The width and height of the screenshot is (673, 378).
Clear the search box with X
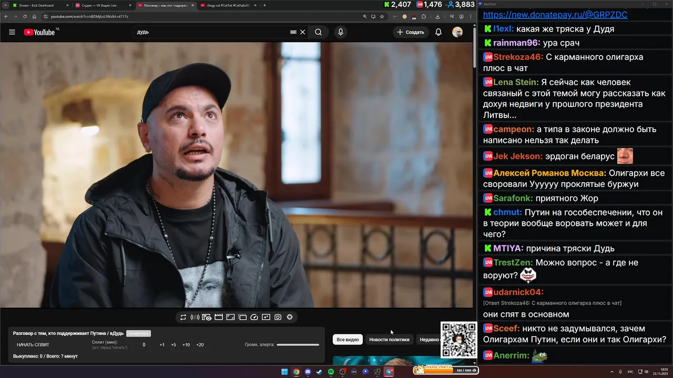click(x=302, y=32)
